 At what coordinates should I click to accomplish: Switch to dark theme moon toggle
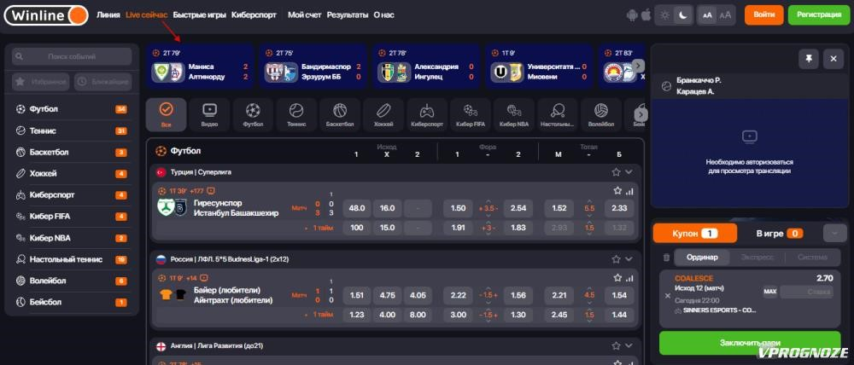tap(682, 15)
